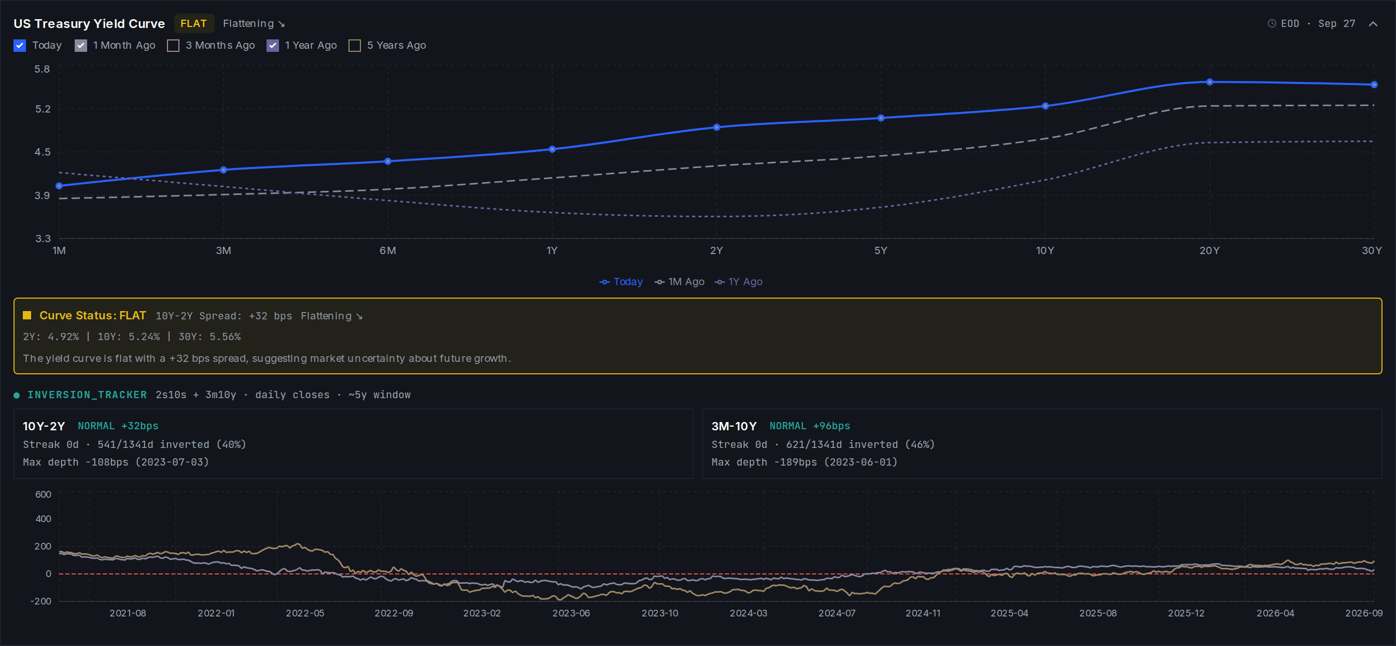Click 'Max depth -189bps (2023-06-01)' text
Viewport: 1396px width, 646px height.
(805, 462)
